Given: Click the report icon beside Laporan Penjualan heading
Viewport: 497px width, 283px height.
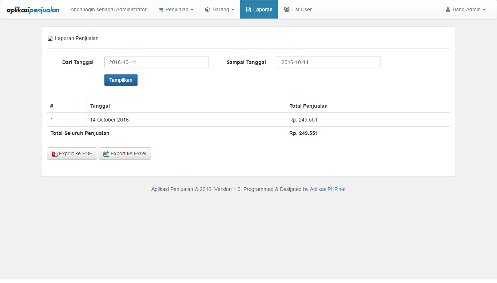Looking at the screenshot, I should pos(50,38).
